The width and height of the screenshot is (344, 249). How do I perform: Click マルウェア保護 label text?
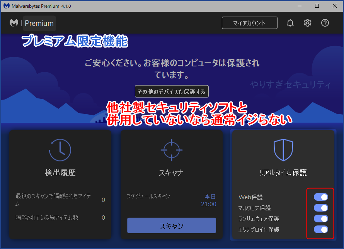pos(254,208)
